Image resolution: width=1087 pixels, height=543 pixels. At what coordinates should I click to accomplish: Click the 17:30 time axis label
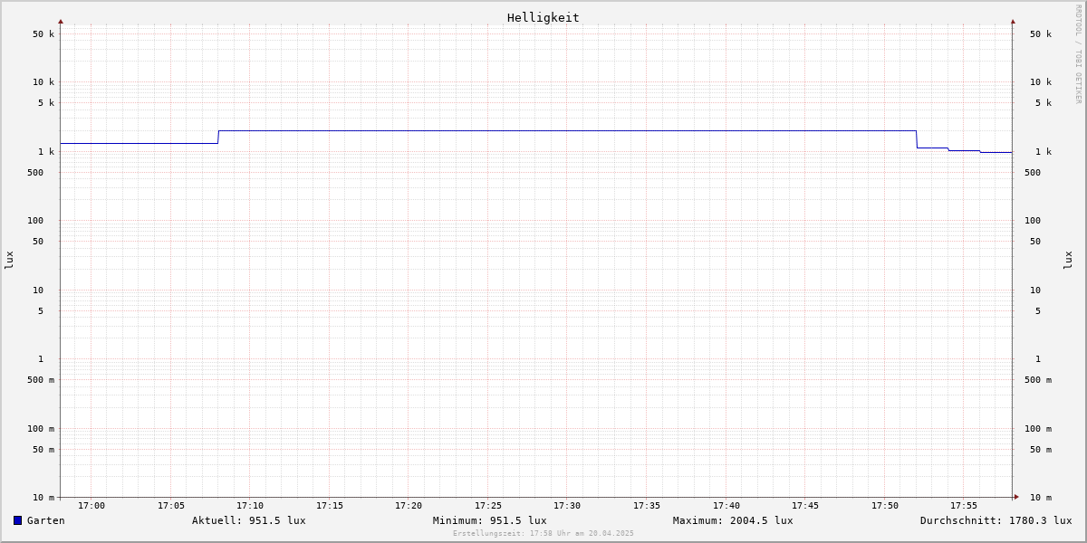tap(567, 506)
